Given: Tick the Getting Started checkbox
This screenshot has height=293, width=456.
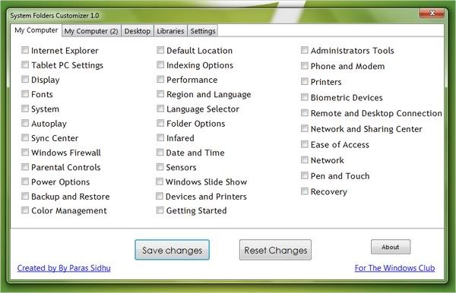Looking at the screenshot, I should click(160, 210).
